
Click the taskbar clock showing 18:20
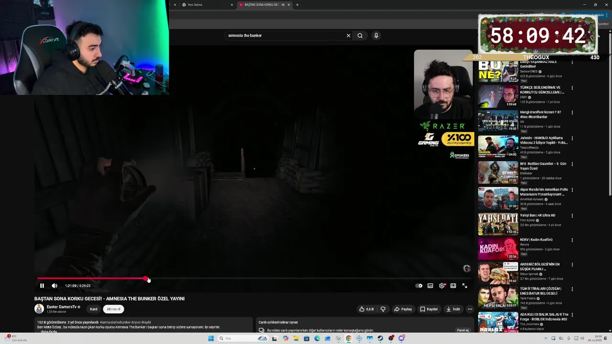pyautogui.click(x=595, y=338)
